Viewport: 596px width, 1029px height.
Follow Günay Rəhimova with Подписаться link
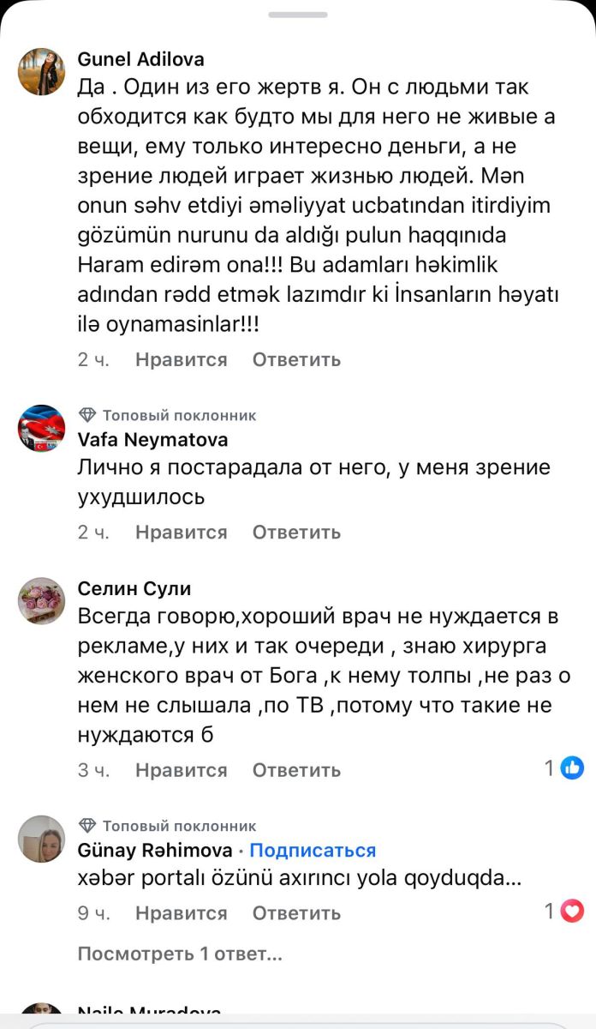[313, 850]
